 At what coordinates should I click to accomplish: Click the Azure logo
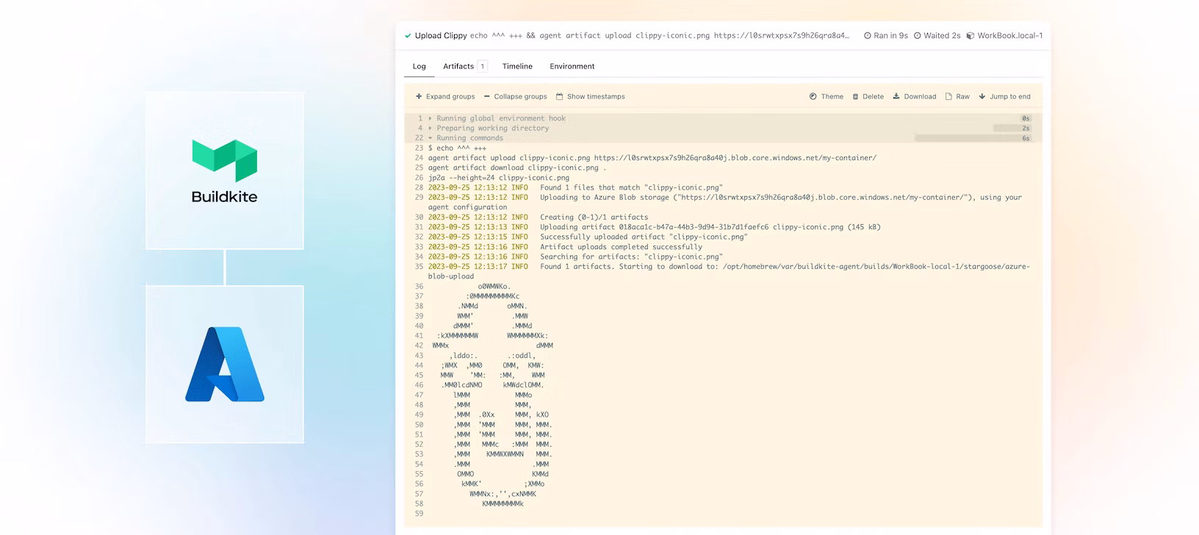pos(225,364)
